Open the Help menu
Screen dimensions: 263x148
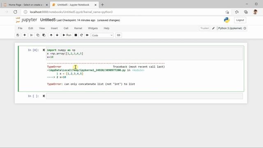(x=106, y=28)
